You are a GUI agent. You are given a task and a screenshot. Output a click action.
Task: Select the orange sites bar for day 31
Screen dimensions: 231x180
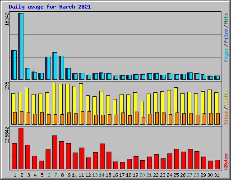218,119
